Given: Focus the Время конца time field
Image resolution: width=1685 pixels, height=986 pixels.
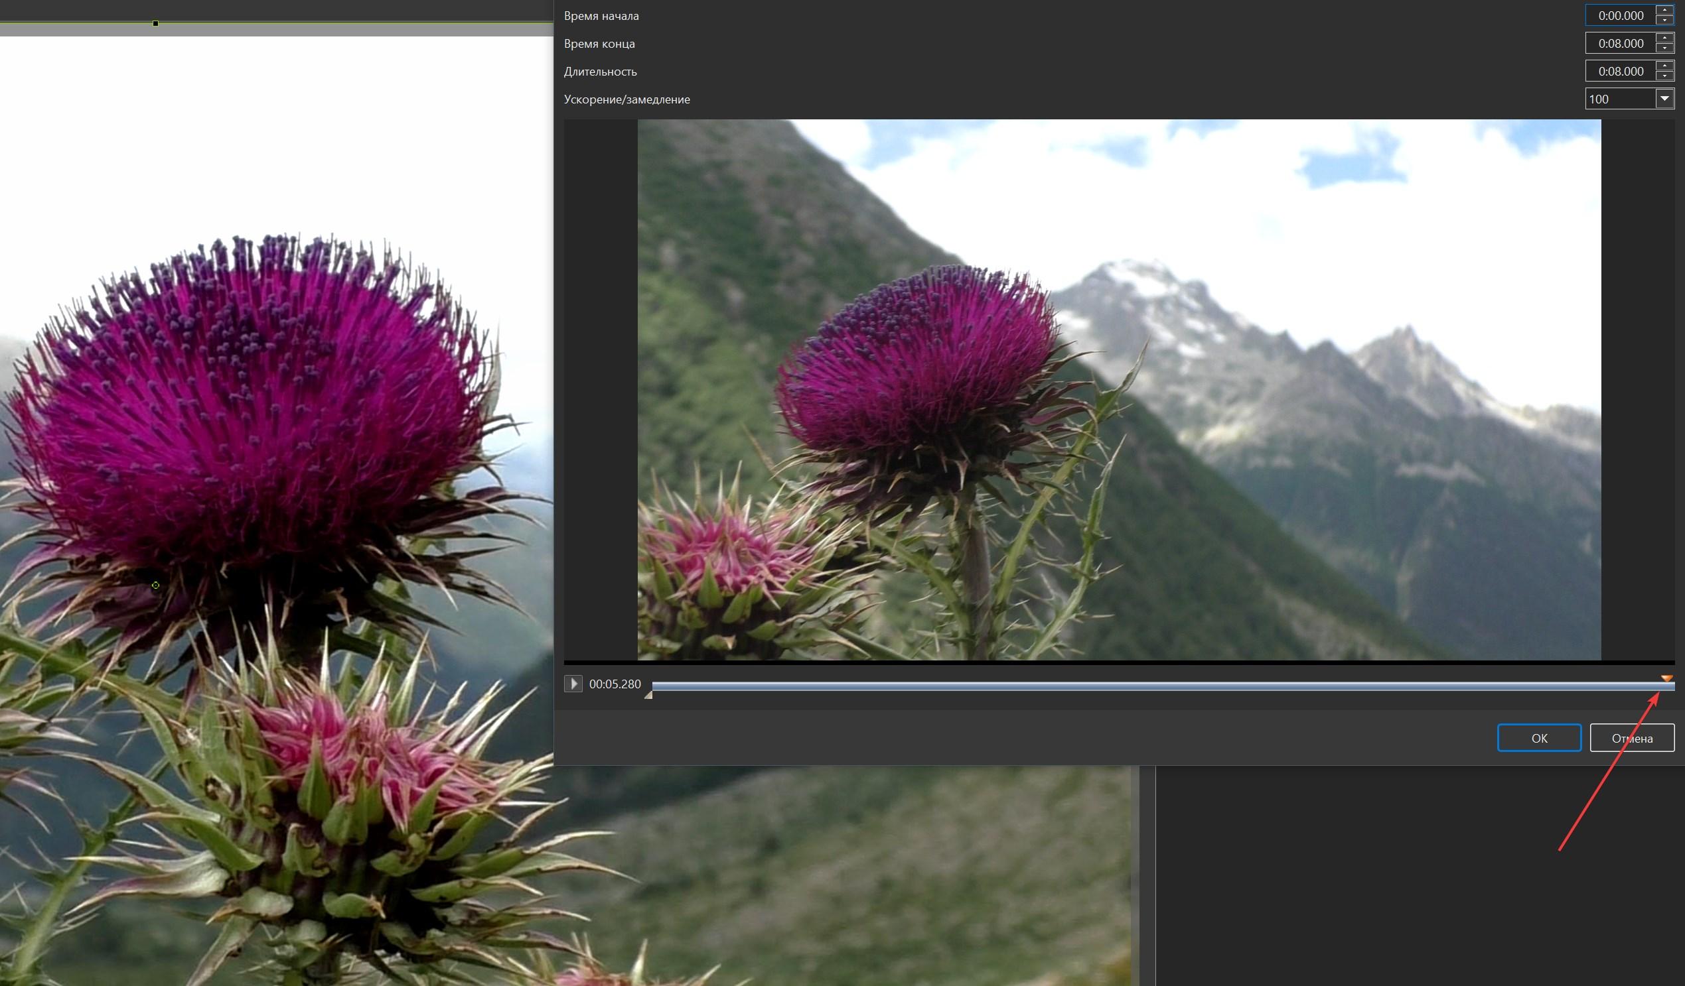Looking at the screenshot, I should (1620, 43).
